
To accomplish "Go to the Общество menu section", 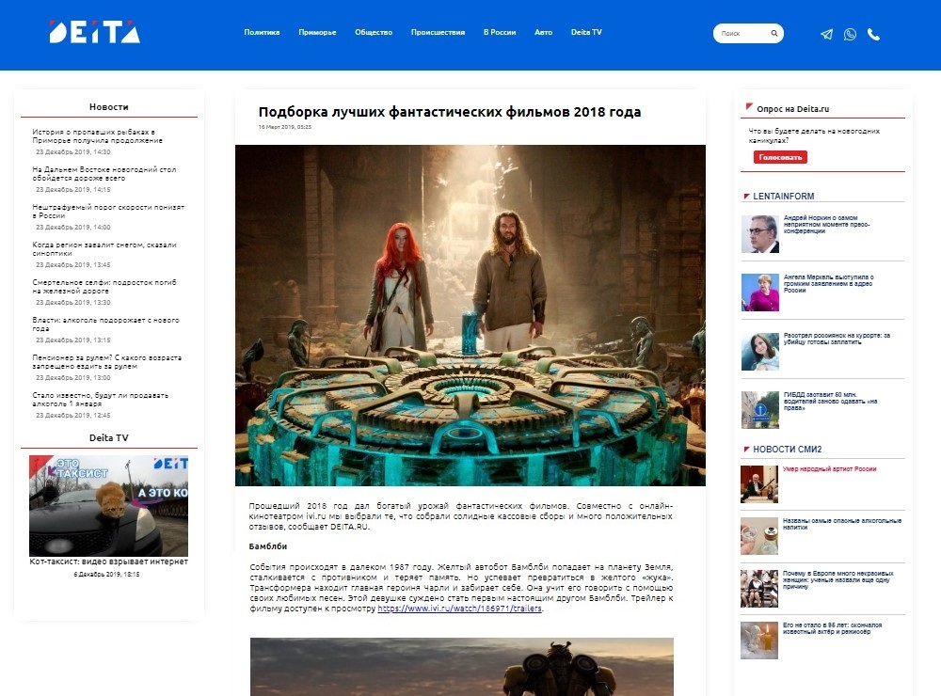I will (x=374, y=32).
